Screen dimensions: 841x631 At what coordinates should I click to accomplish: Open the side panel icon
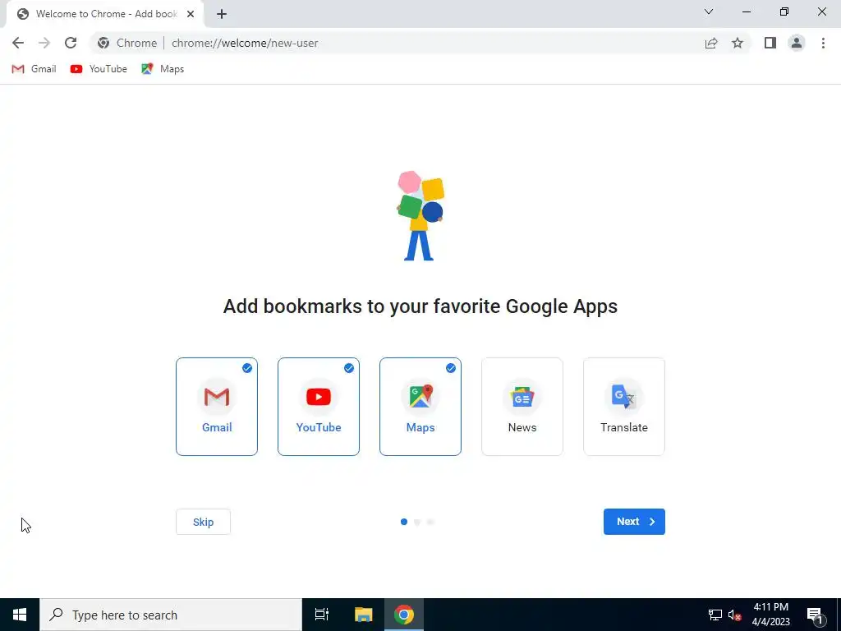coord(770,43)
